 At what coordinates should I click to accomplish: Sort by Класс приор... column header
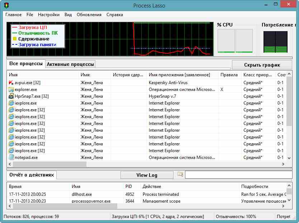tap(258, 75)
